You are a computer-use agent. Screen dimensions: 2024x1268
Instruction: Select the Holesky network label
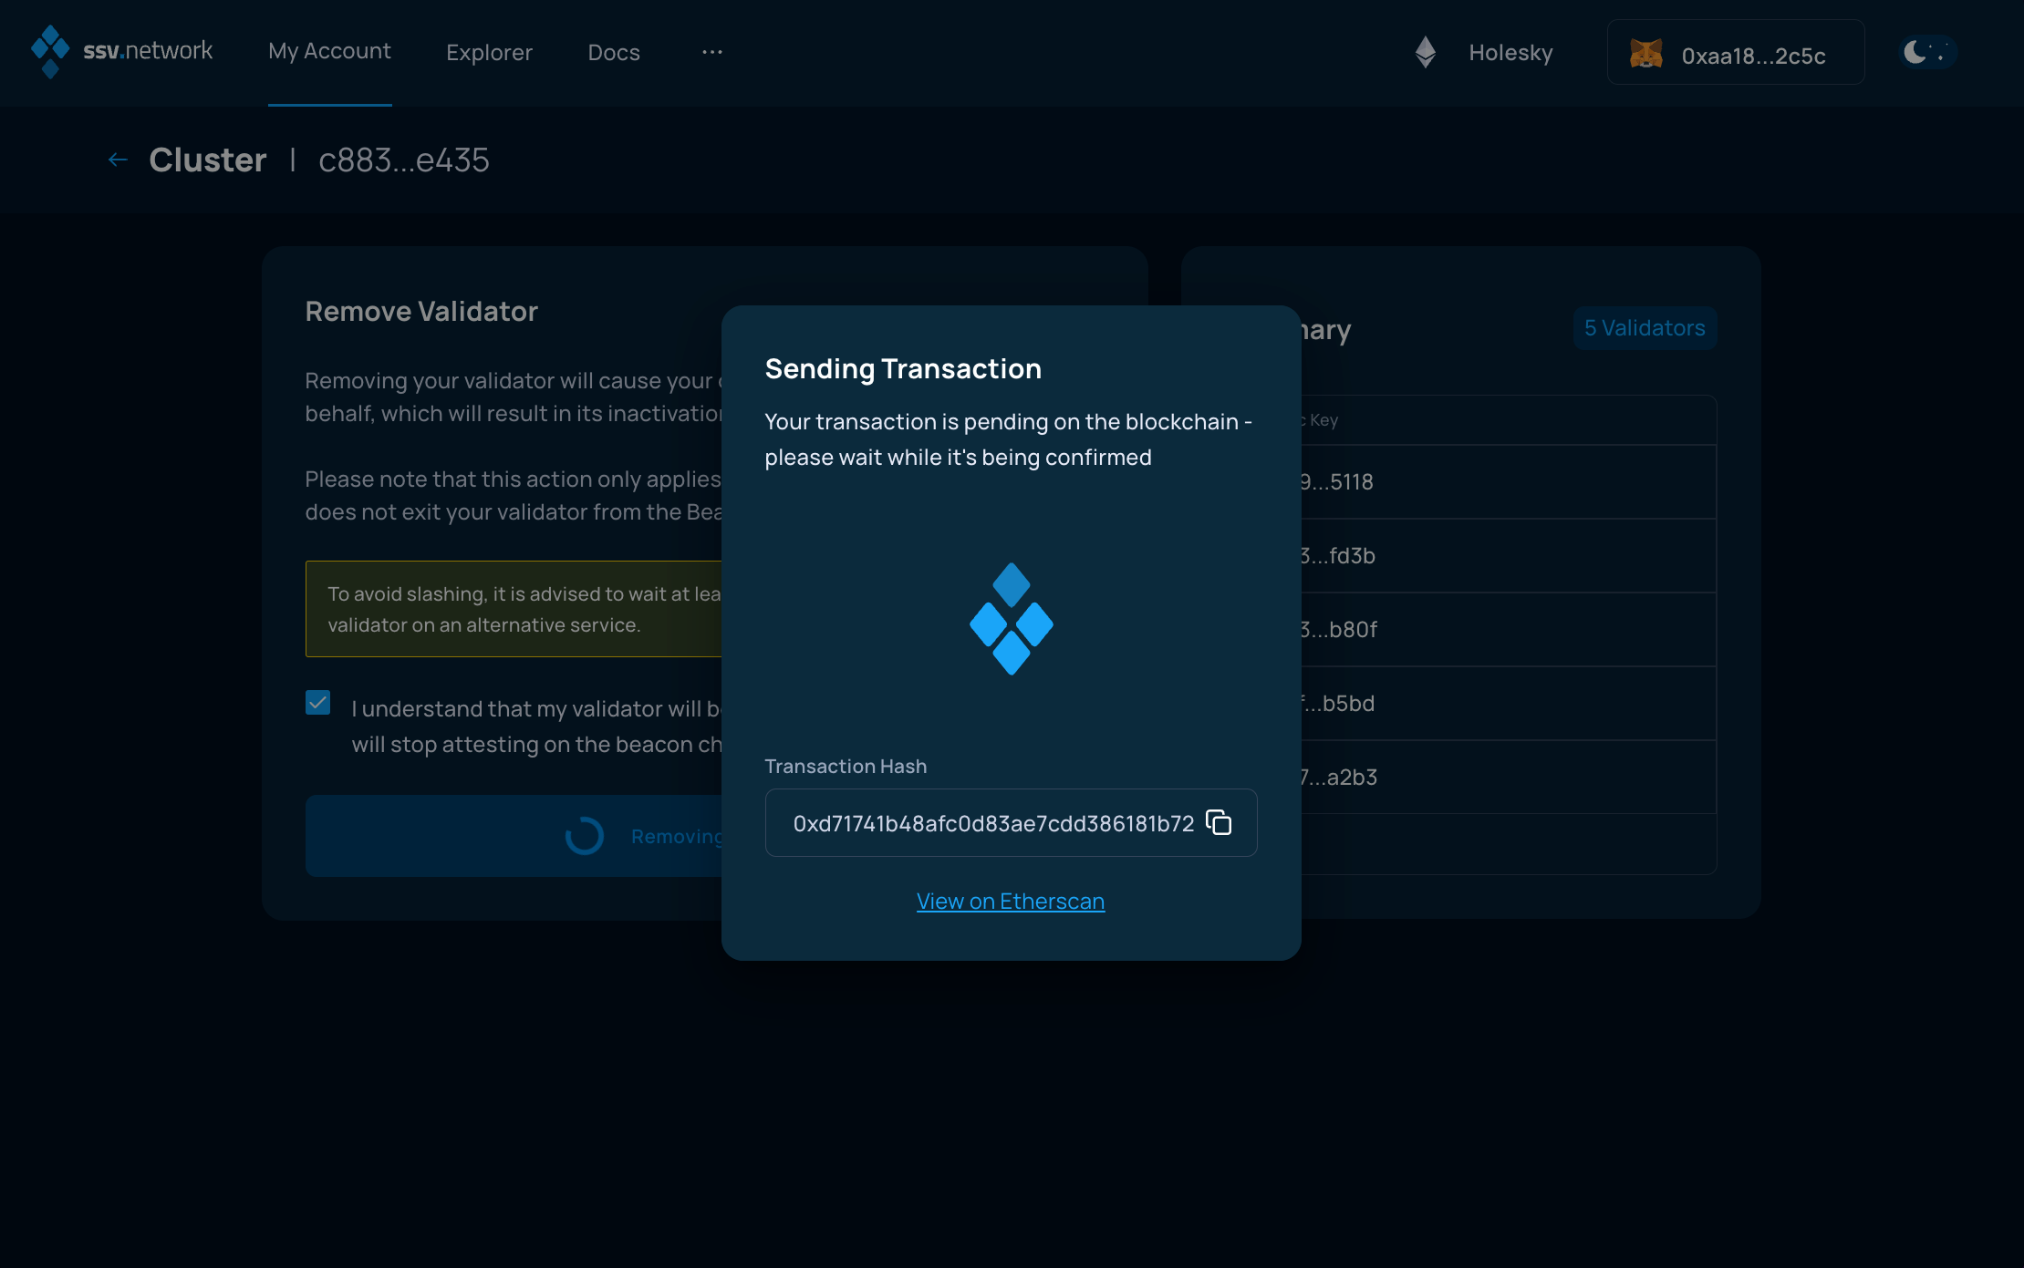[x=1510, y=52]
